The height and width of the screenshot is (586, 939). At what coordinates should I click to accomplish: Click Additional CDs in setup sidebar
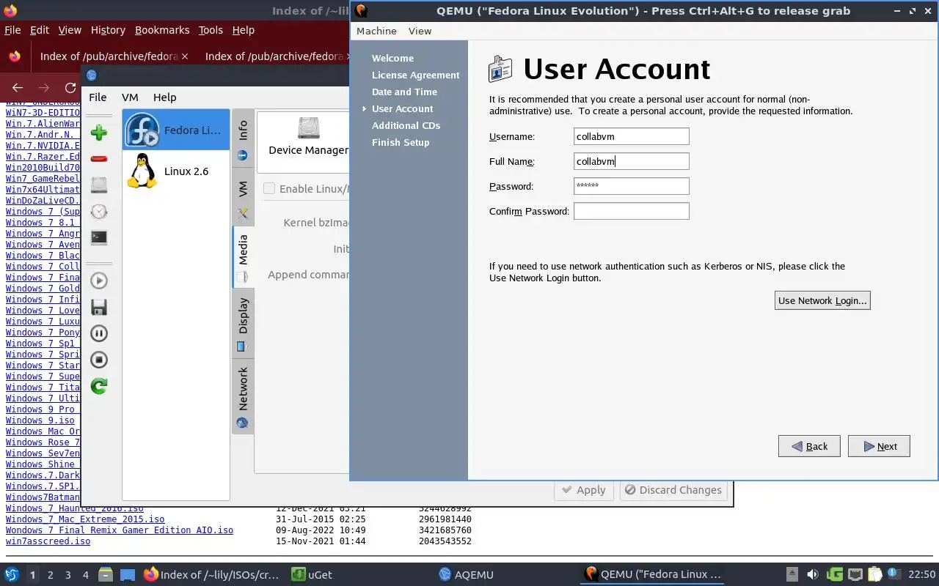click(406, 125)
